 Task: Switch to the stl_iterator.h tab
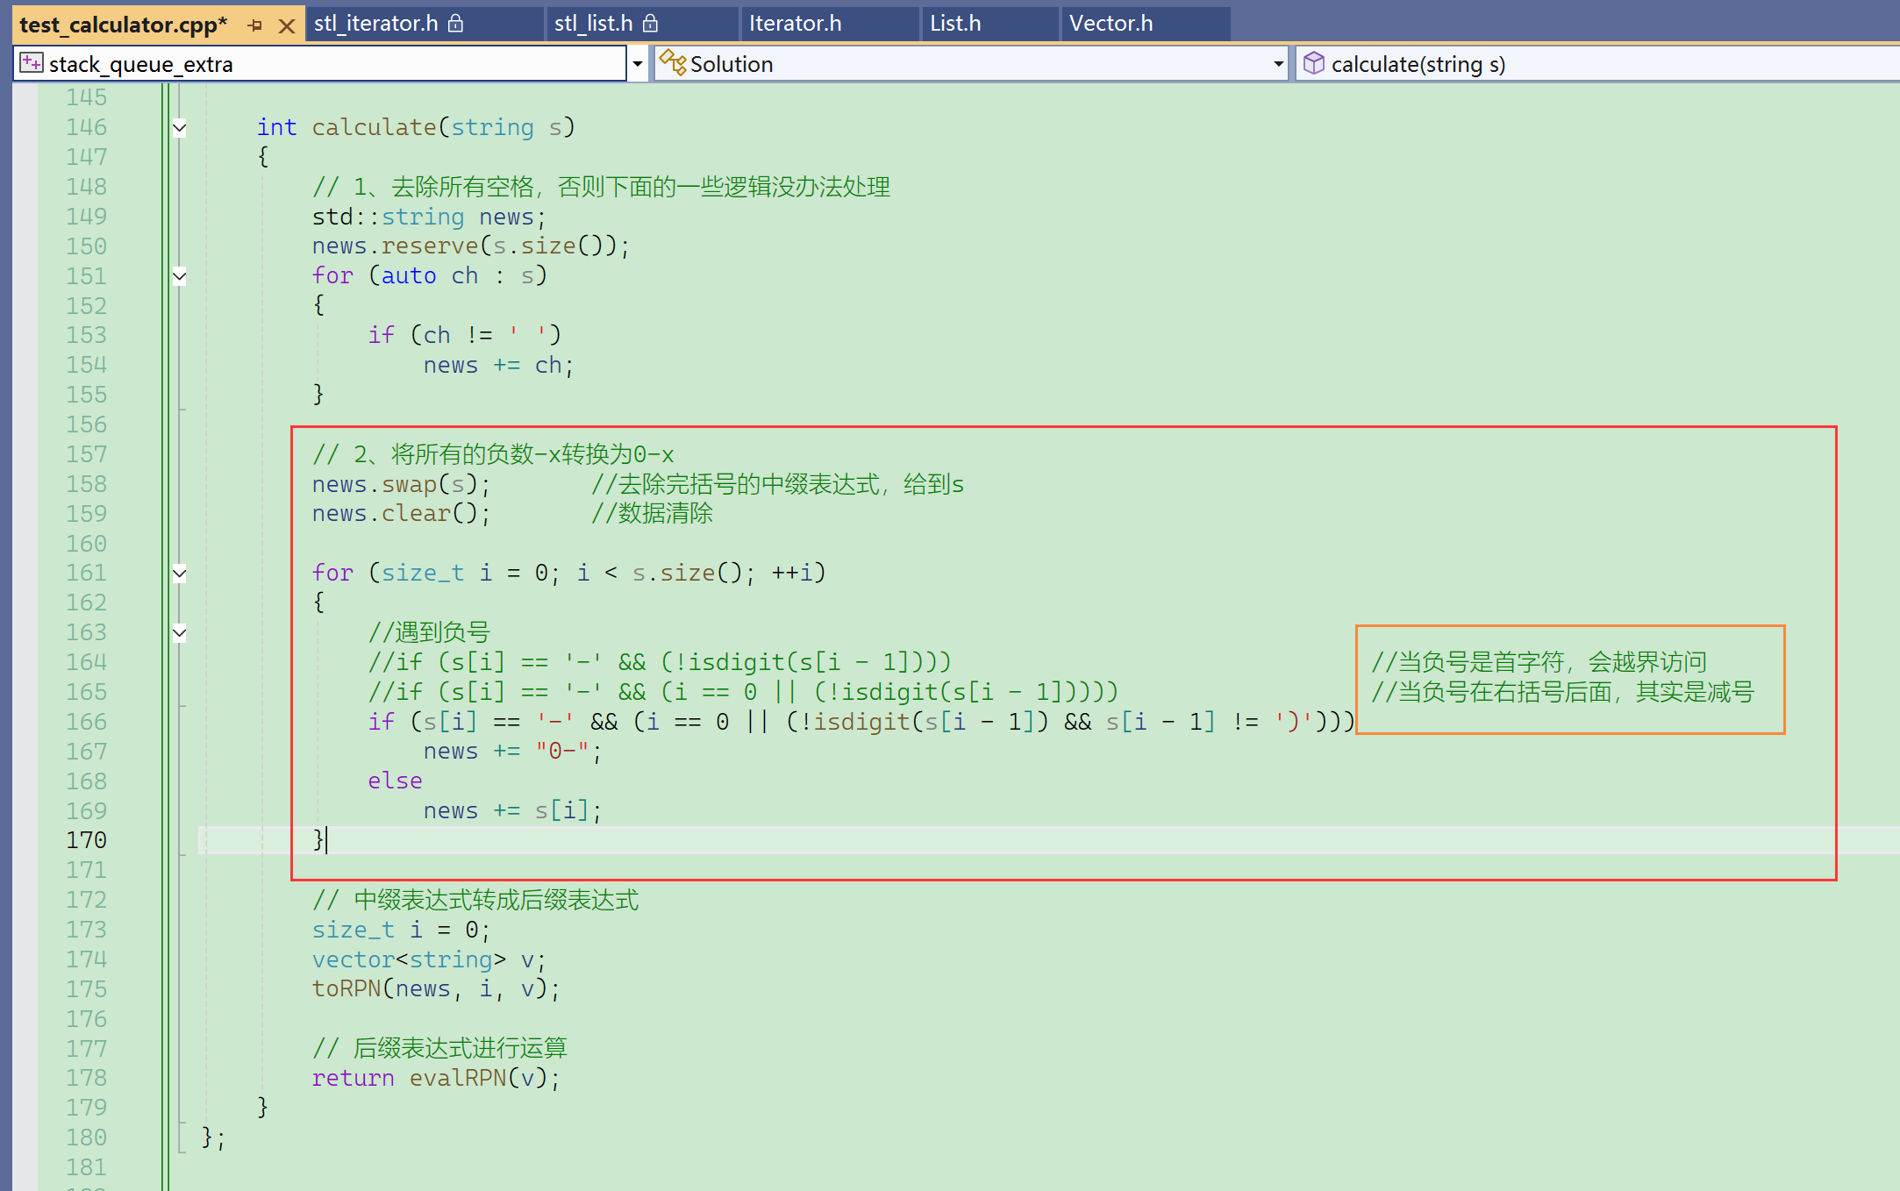tap(375, 24)
